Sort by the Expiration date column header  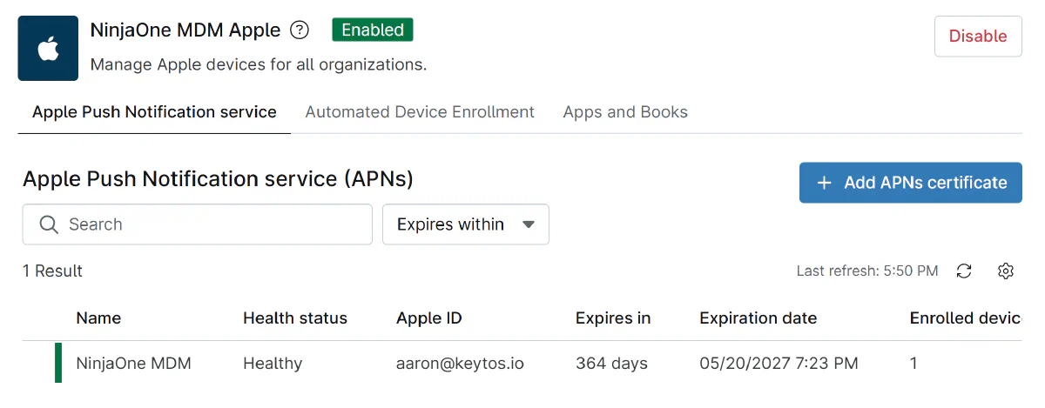click(x=758, y=318)
